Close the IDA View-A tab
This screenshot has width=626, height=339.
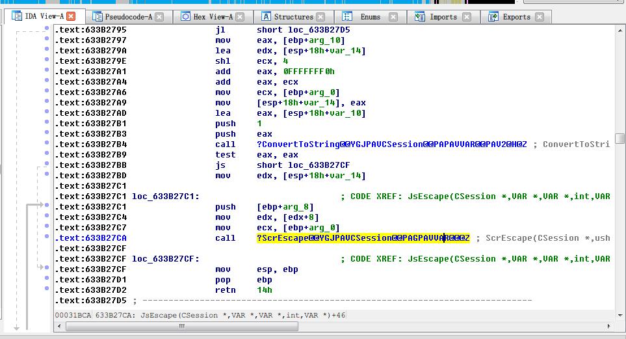(71, 16)
